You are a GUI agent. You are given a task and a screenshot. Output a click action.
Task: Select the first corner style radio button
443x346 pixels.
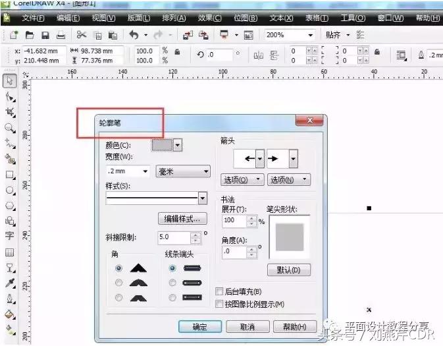[118, 268]
